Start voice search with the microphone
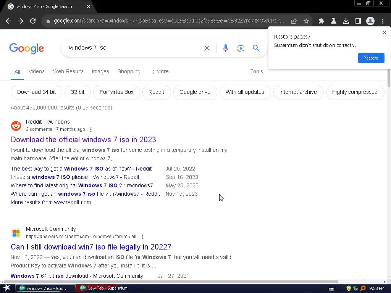The image size is (391, 293). 226,48
